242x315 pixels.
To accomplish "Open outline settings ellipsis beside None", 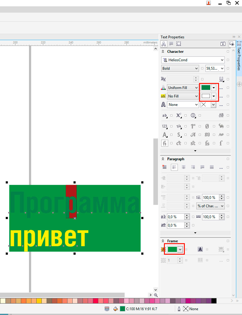I will pos(221,105).
